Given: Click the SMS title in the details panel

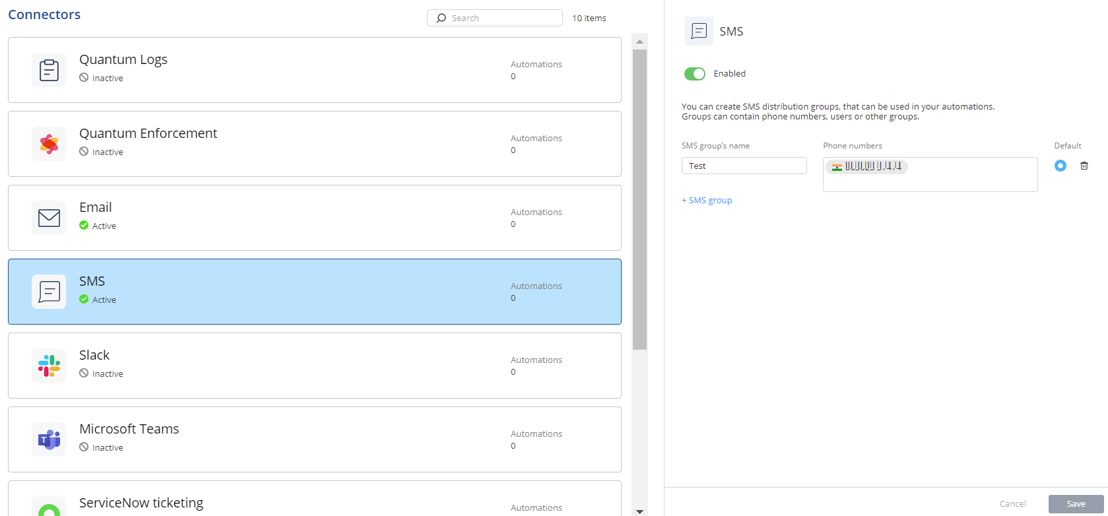Looking at the screenshot, I should tap(731, 31).
